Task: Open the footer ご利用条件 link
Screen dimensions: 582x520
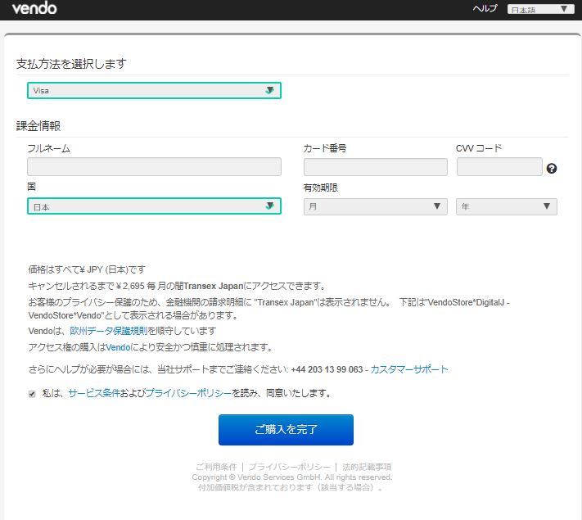Action: [x=216, y=467]
